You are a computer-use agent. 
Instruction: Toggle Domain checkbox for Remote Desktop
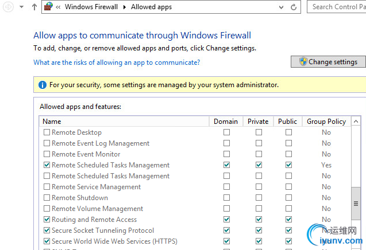click(x=226, y=132)
